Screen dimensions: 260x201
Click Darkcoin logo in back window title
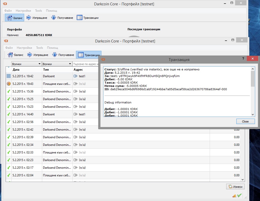tap(5, 4)
